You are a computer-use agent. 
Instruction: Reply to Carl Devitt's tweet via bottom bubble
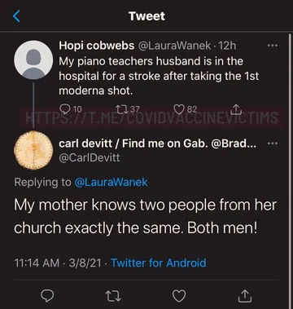pyautogui.click(x=47, y=296)
